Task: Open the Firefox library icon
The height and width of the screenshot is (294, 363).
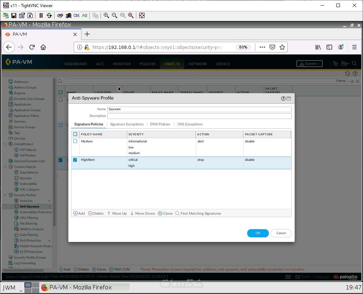Action: 318,47
